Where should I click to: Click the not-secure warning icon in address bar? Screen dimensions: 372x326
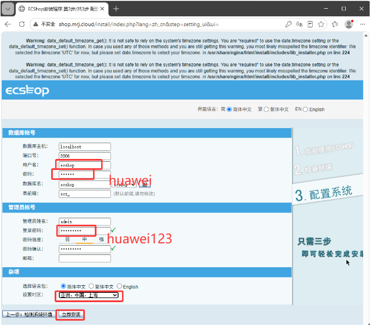[35, 24]
